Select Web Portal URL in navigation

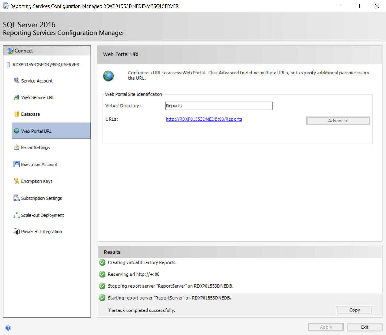51,131
